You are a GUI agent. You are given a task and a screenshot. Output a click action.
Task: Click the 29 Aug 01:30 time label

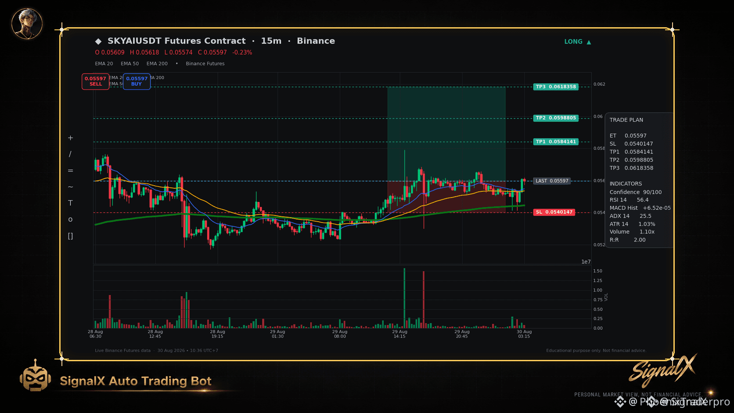coord(277,334)
